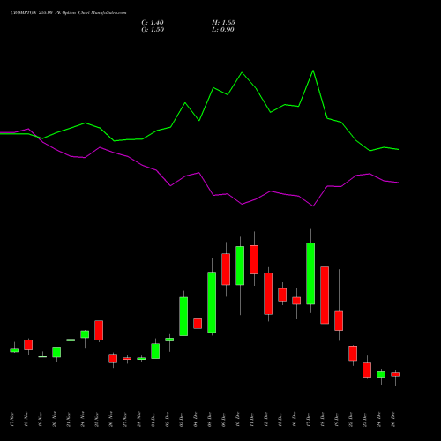
Task: Click the high value H: 1.65
Action: [223, 23]
